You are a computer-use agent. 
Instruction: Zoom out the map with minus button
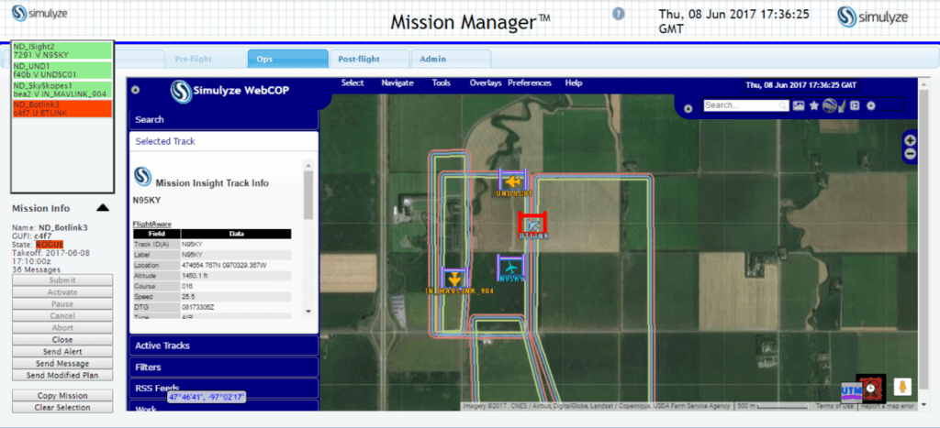(910, 154)
